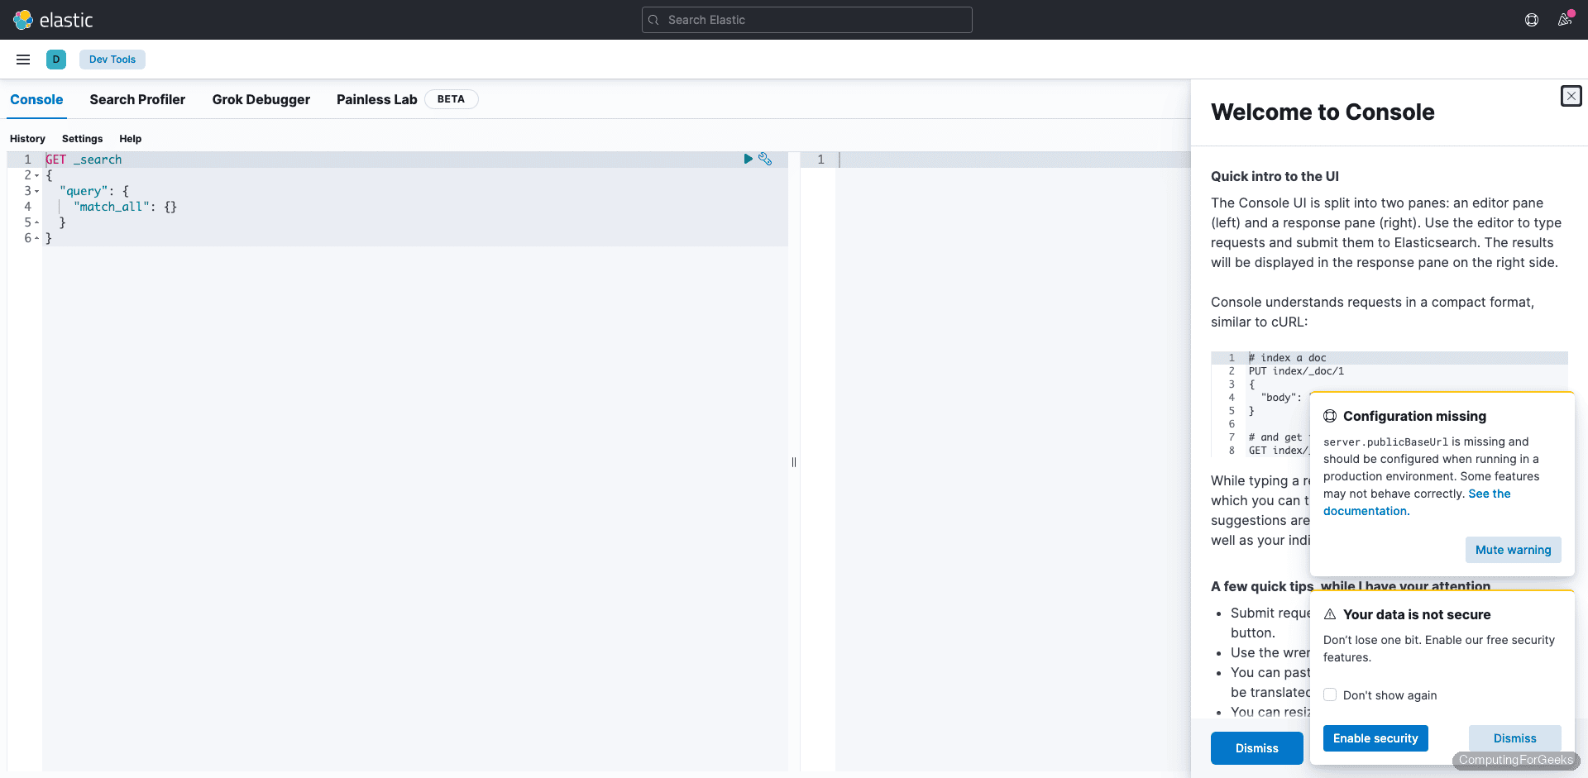
Task: Click the search magnifier in Search Elastic
Action: click(653, 20)
